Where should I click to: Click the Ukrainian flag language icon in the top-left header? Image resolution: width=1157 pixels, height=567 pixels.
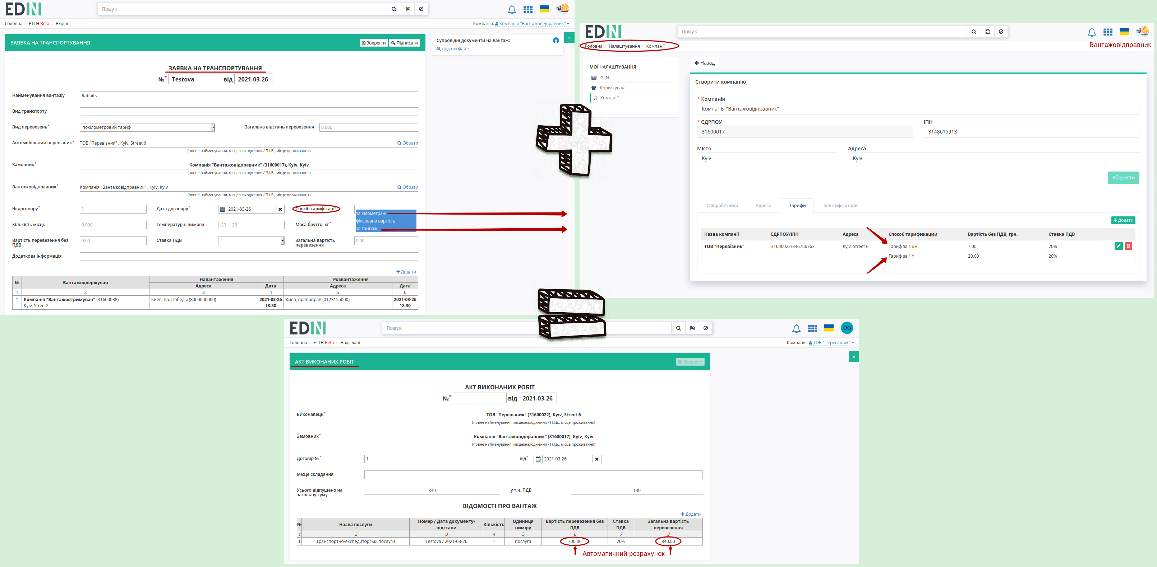[544, 9]
